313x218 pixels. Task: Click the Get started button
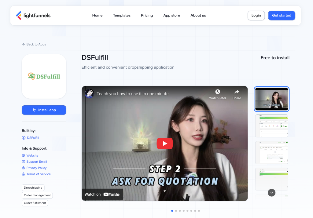(282, 16)
